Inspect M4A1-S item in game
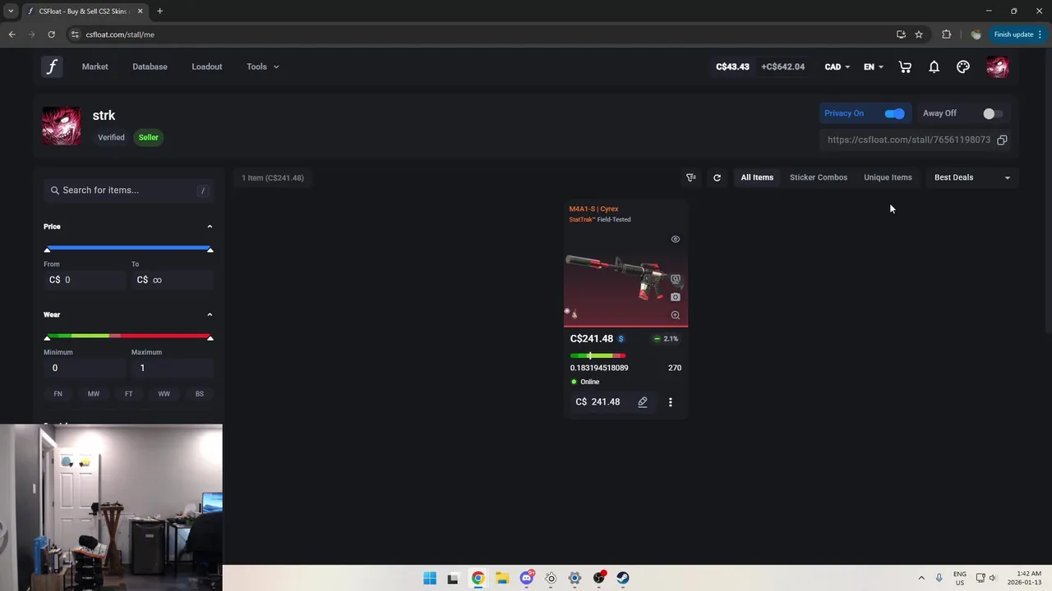 (676, 279)
